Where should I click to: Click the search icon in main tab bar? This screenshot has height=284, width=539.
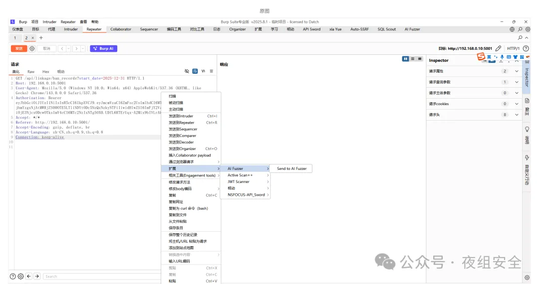(520, 29)
